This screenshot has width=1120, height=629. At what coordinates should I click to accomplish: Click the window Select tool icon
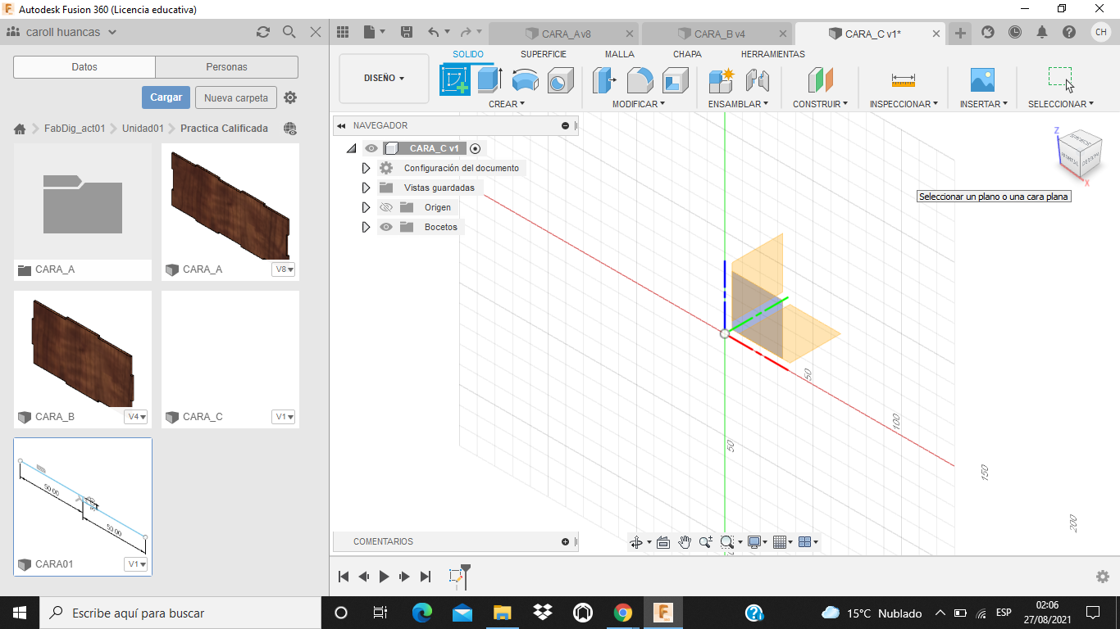point(1061,79)
